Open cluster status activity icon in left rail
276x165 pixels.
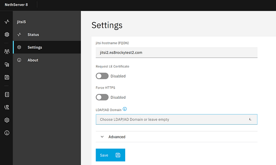(6, 22)
